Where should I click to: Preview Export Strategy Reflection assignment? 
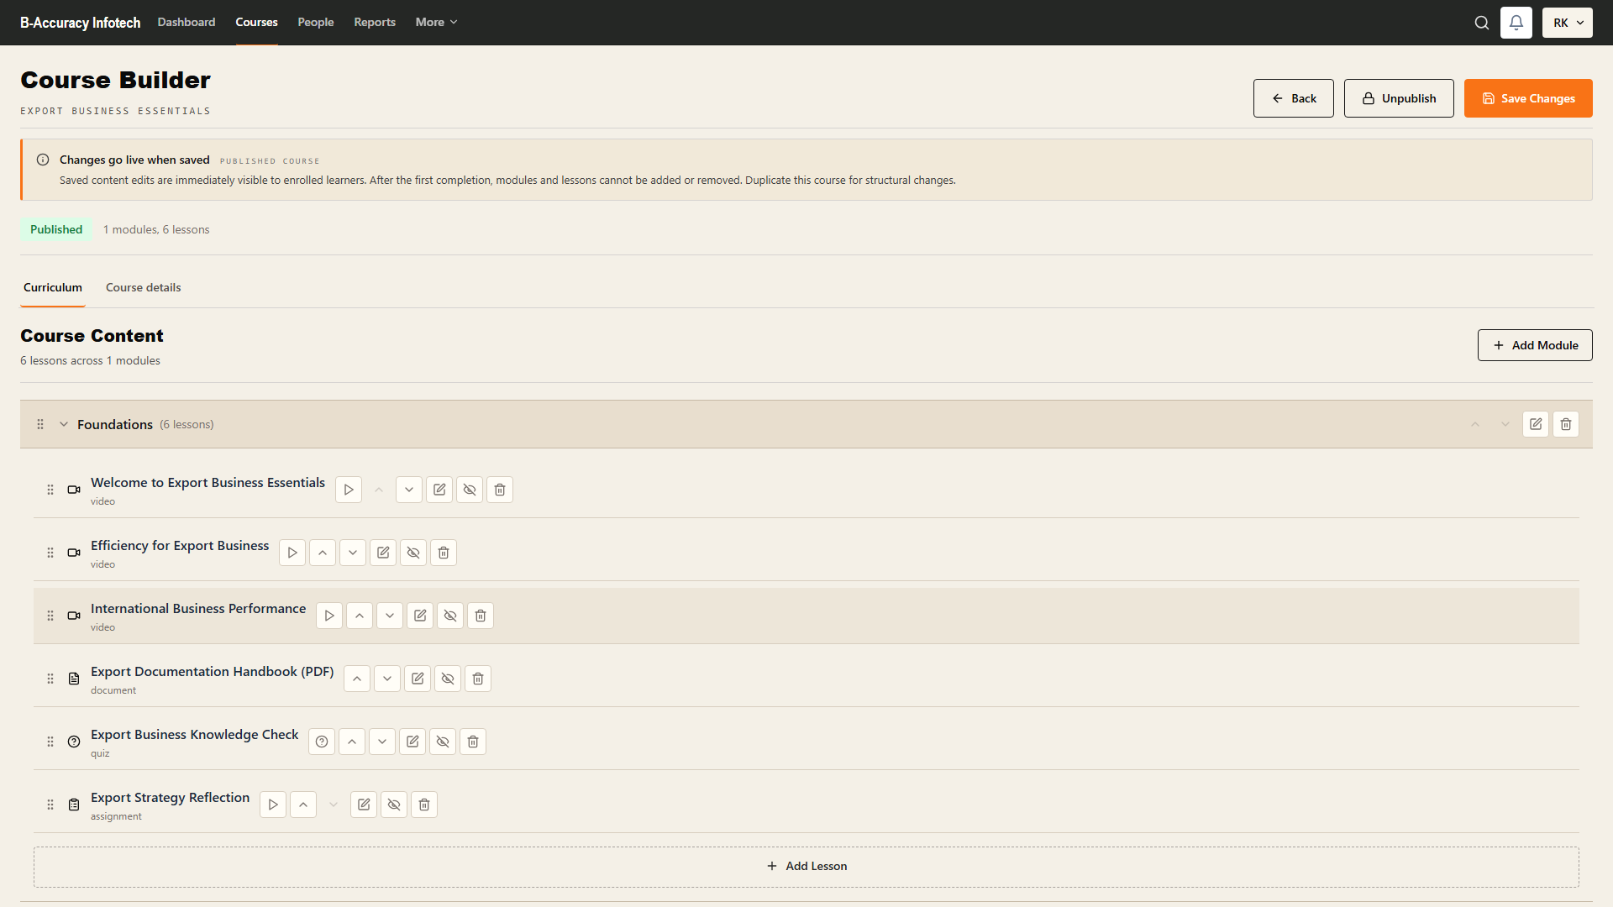(273, 805)
